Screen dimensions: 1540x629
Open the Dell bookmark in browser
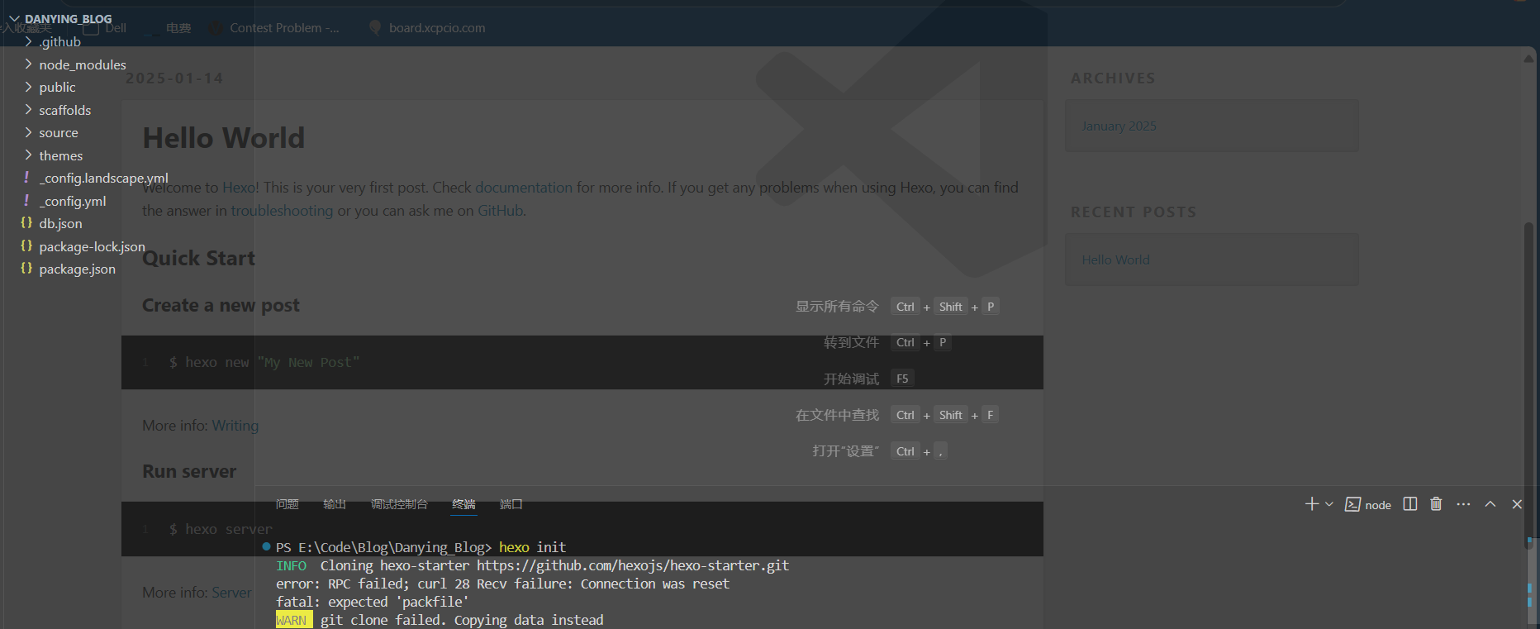point(105,28)
